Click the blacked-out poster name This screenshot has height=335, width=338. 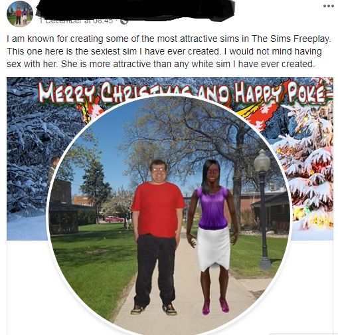[135, 10]
